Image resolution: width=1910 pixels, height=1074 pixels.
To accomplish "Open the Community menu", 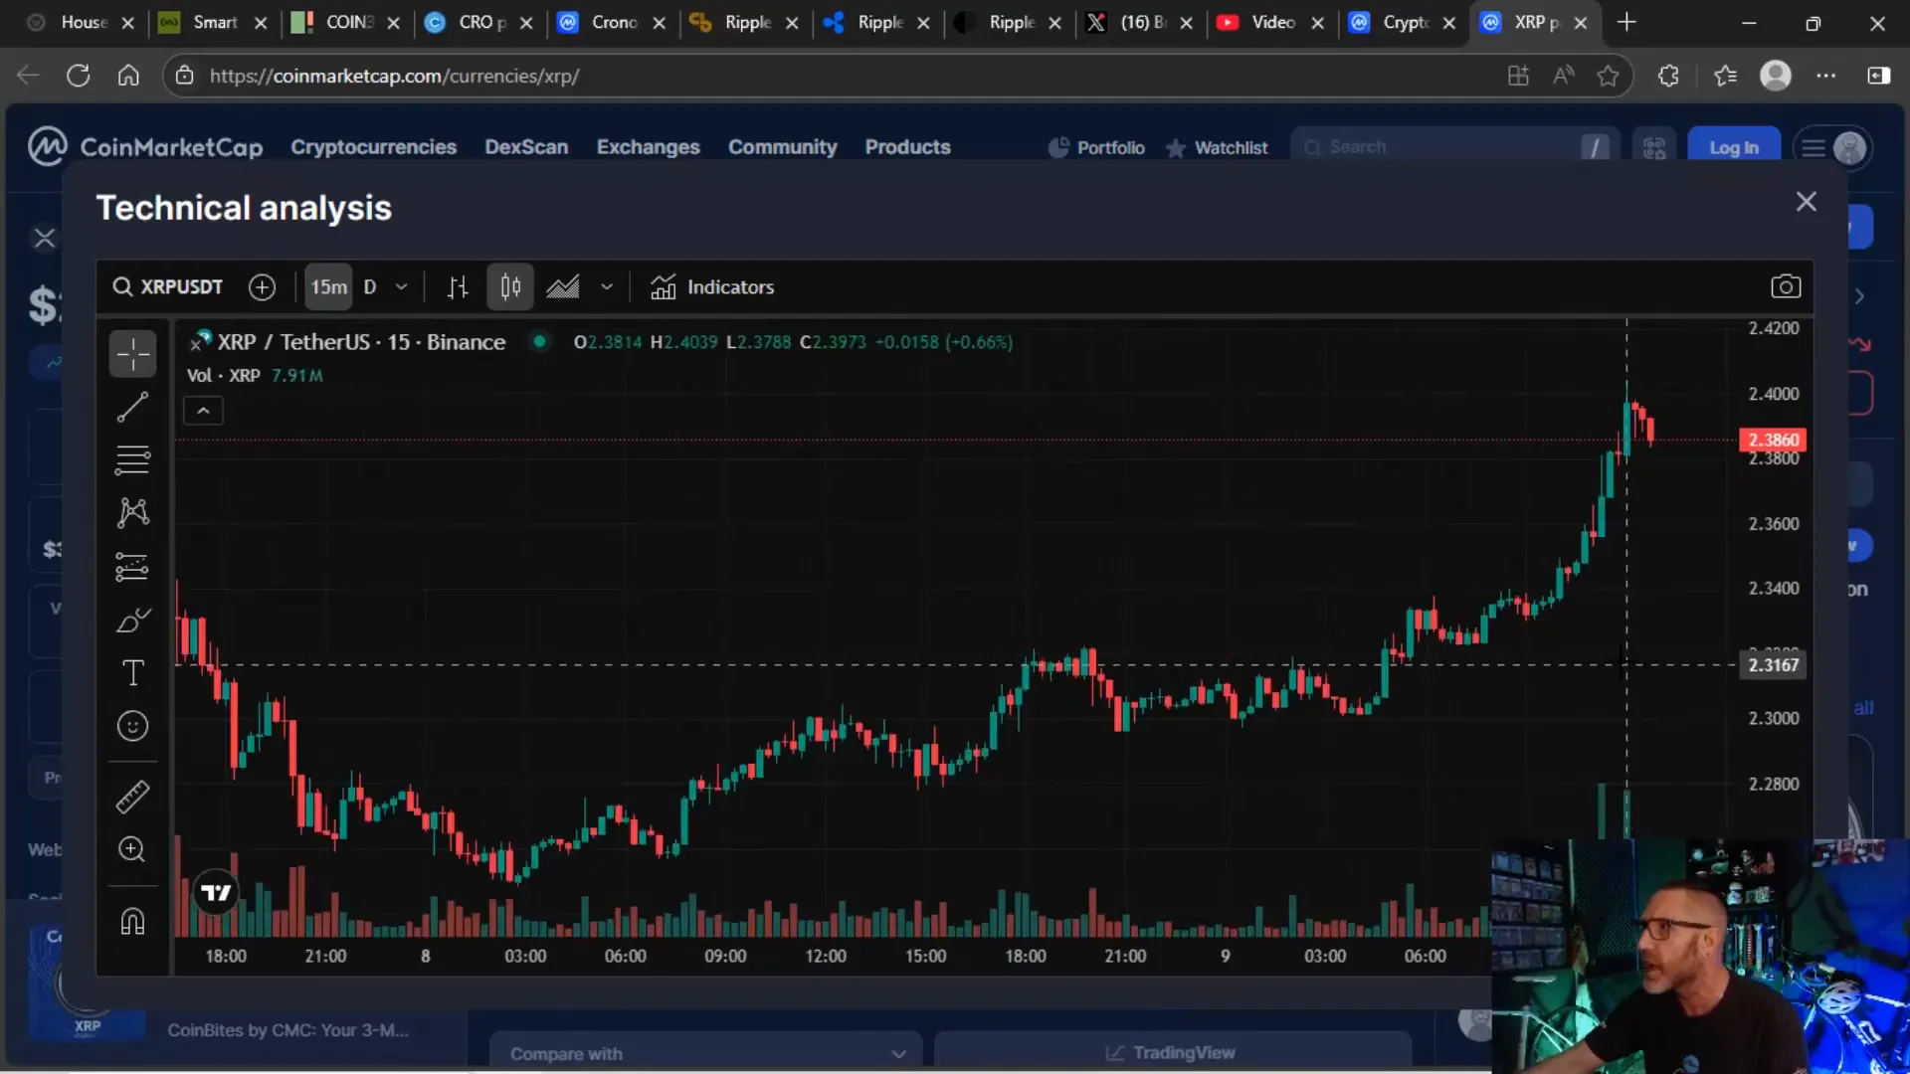I will point(782,147).
